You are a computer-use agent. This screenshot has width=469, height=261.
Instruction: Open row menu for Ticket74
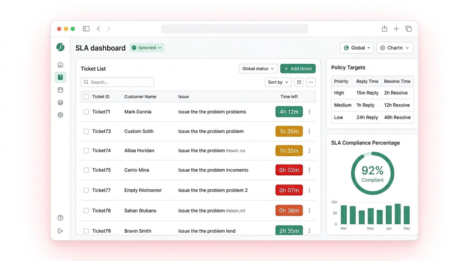309,151
